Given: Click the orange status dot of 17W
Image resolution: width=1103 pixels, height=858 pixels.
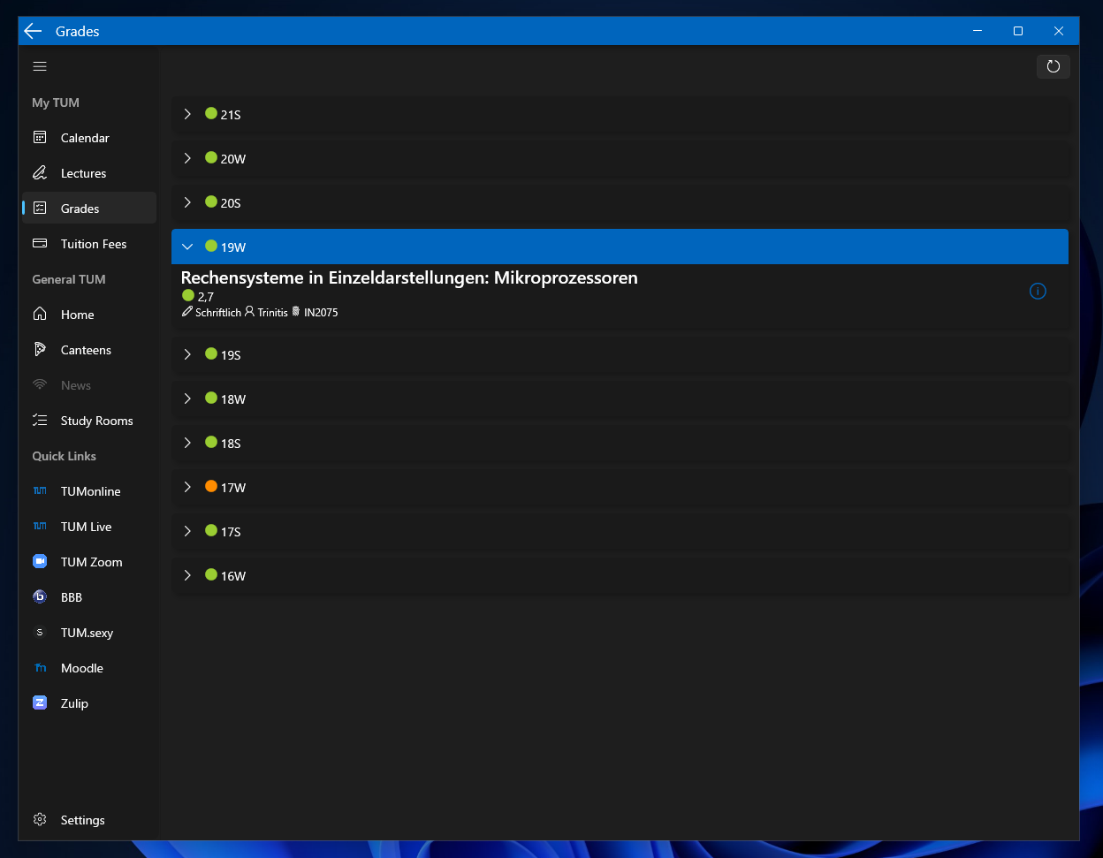Looking at the screenshot, I should 211,486.
